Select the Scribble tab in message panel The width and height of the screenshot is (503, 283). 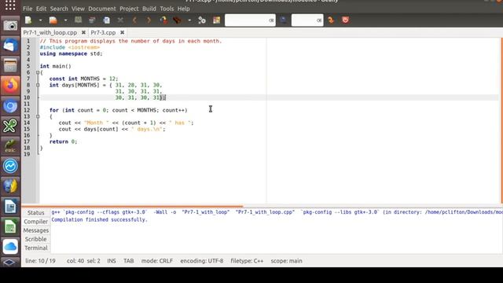point(35,239)
